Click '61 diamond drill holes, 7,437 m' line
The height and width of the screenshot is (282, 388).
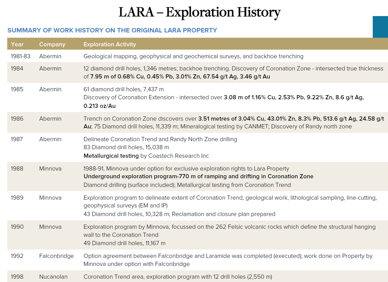(124, 89)
